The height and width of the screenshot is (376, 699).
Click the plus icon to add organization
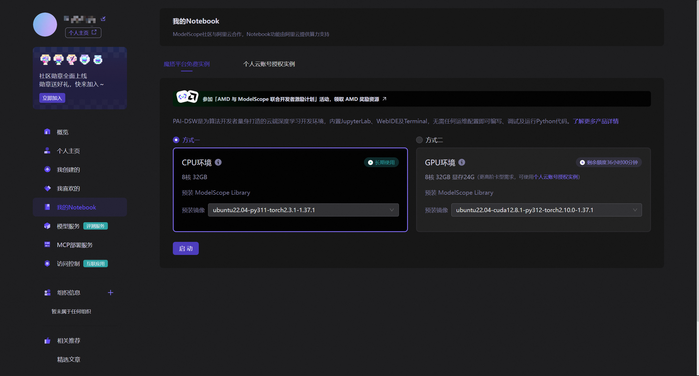click(x=111, y=293)
